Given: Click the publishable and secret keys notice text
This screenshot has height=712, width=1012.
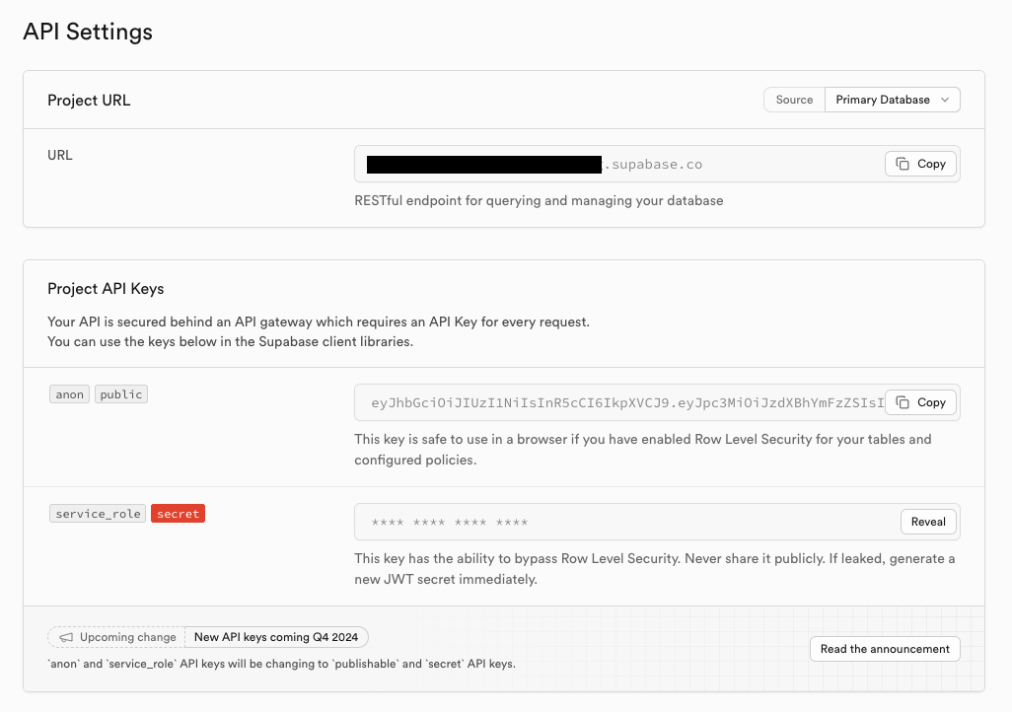Looking at the screenshot, I should (281, 664).
